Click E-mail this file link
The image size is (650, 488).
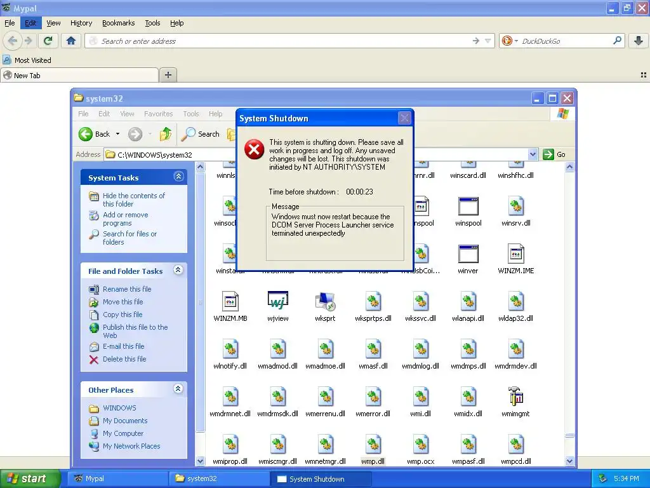(x=124, y=346)
